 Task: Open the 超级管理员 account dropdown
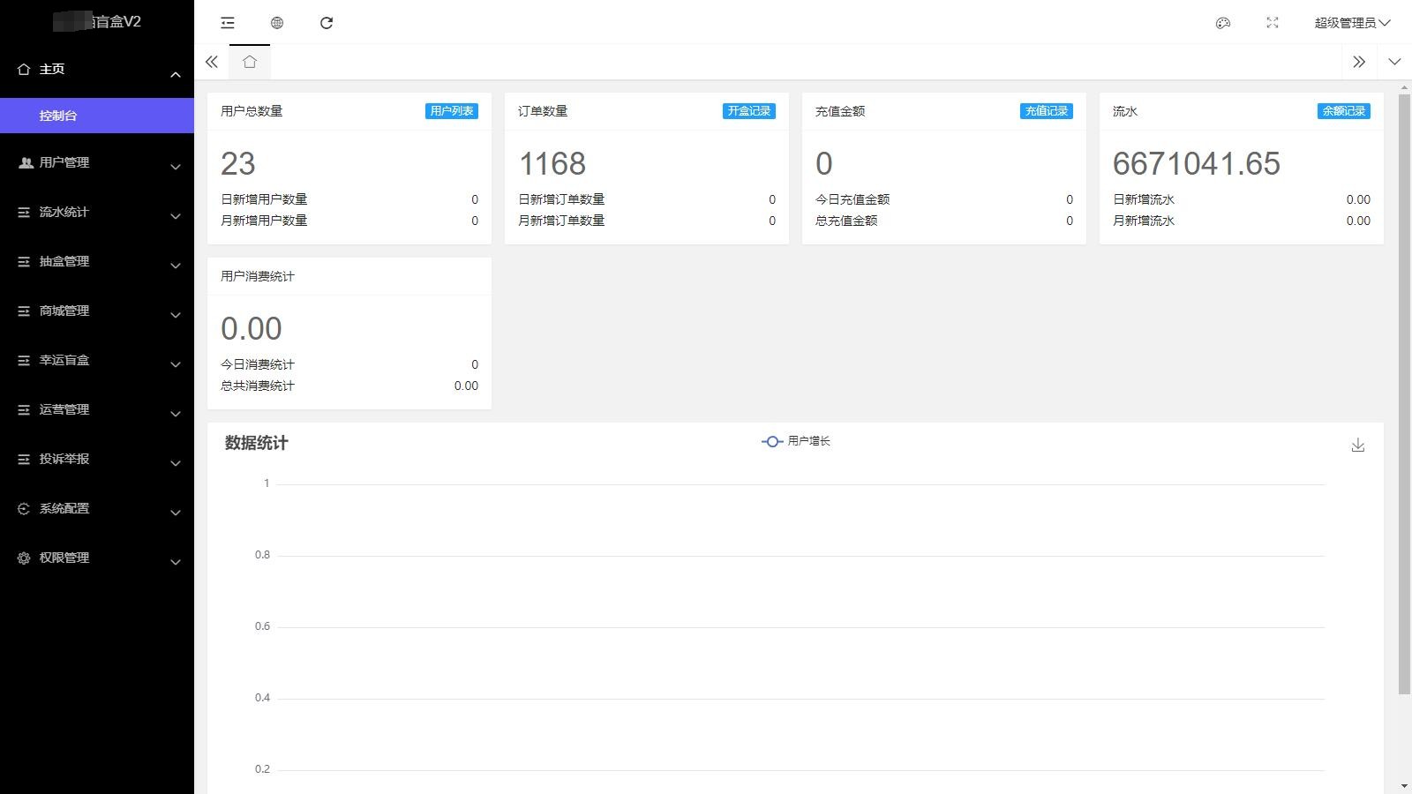click(1351, 23)
